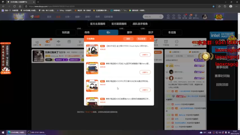Viewport: 240px width, 135px height.
Task: Open the watch history clock icon
Action: [168, 16]
